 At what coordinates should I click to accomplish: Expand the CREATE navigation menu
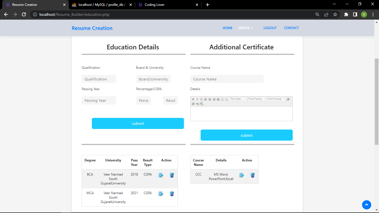pyautogui.click(x=246, y=28)
